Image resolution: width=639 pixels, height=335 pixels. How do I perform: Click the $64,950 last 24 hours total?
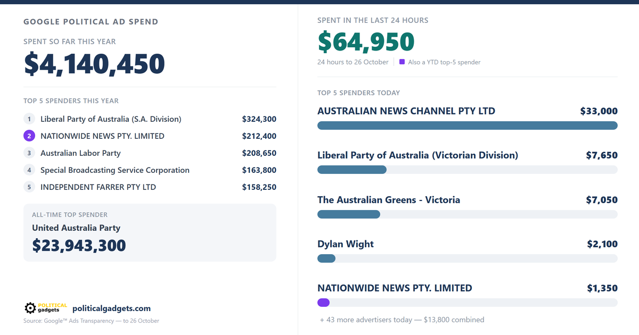click(366, 42)
